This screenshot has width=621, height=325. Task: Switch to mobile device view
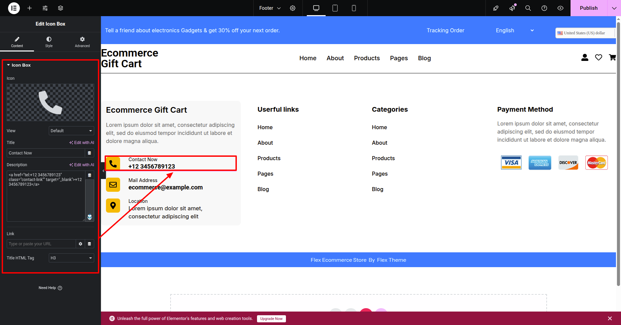coord(354,8)
